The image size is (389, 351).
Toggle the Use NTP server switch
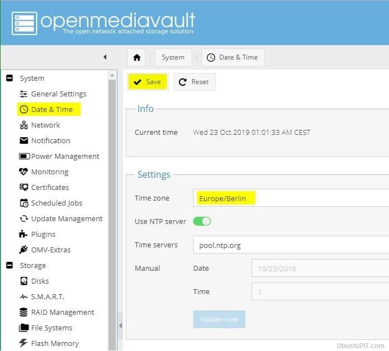coord(202,221)
